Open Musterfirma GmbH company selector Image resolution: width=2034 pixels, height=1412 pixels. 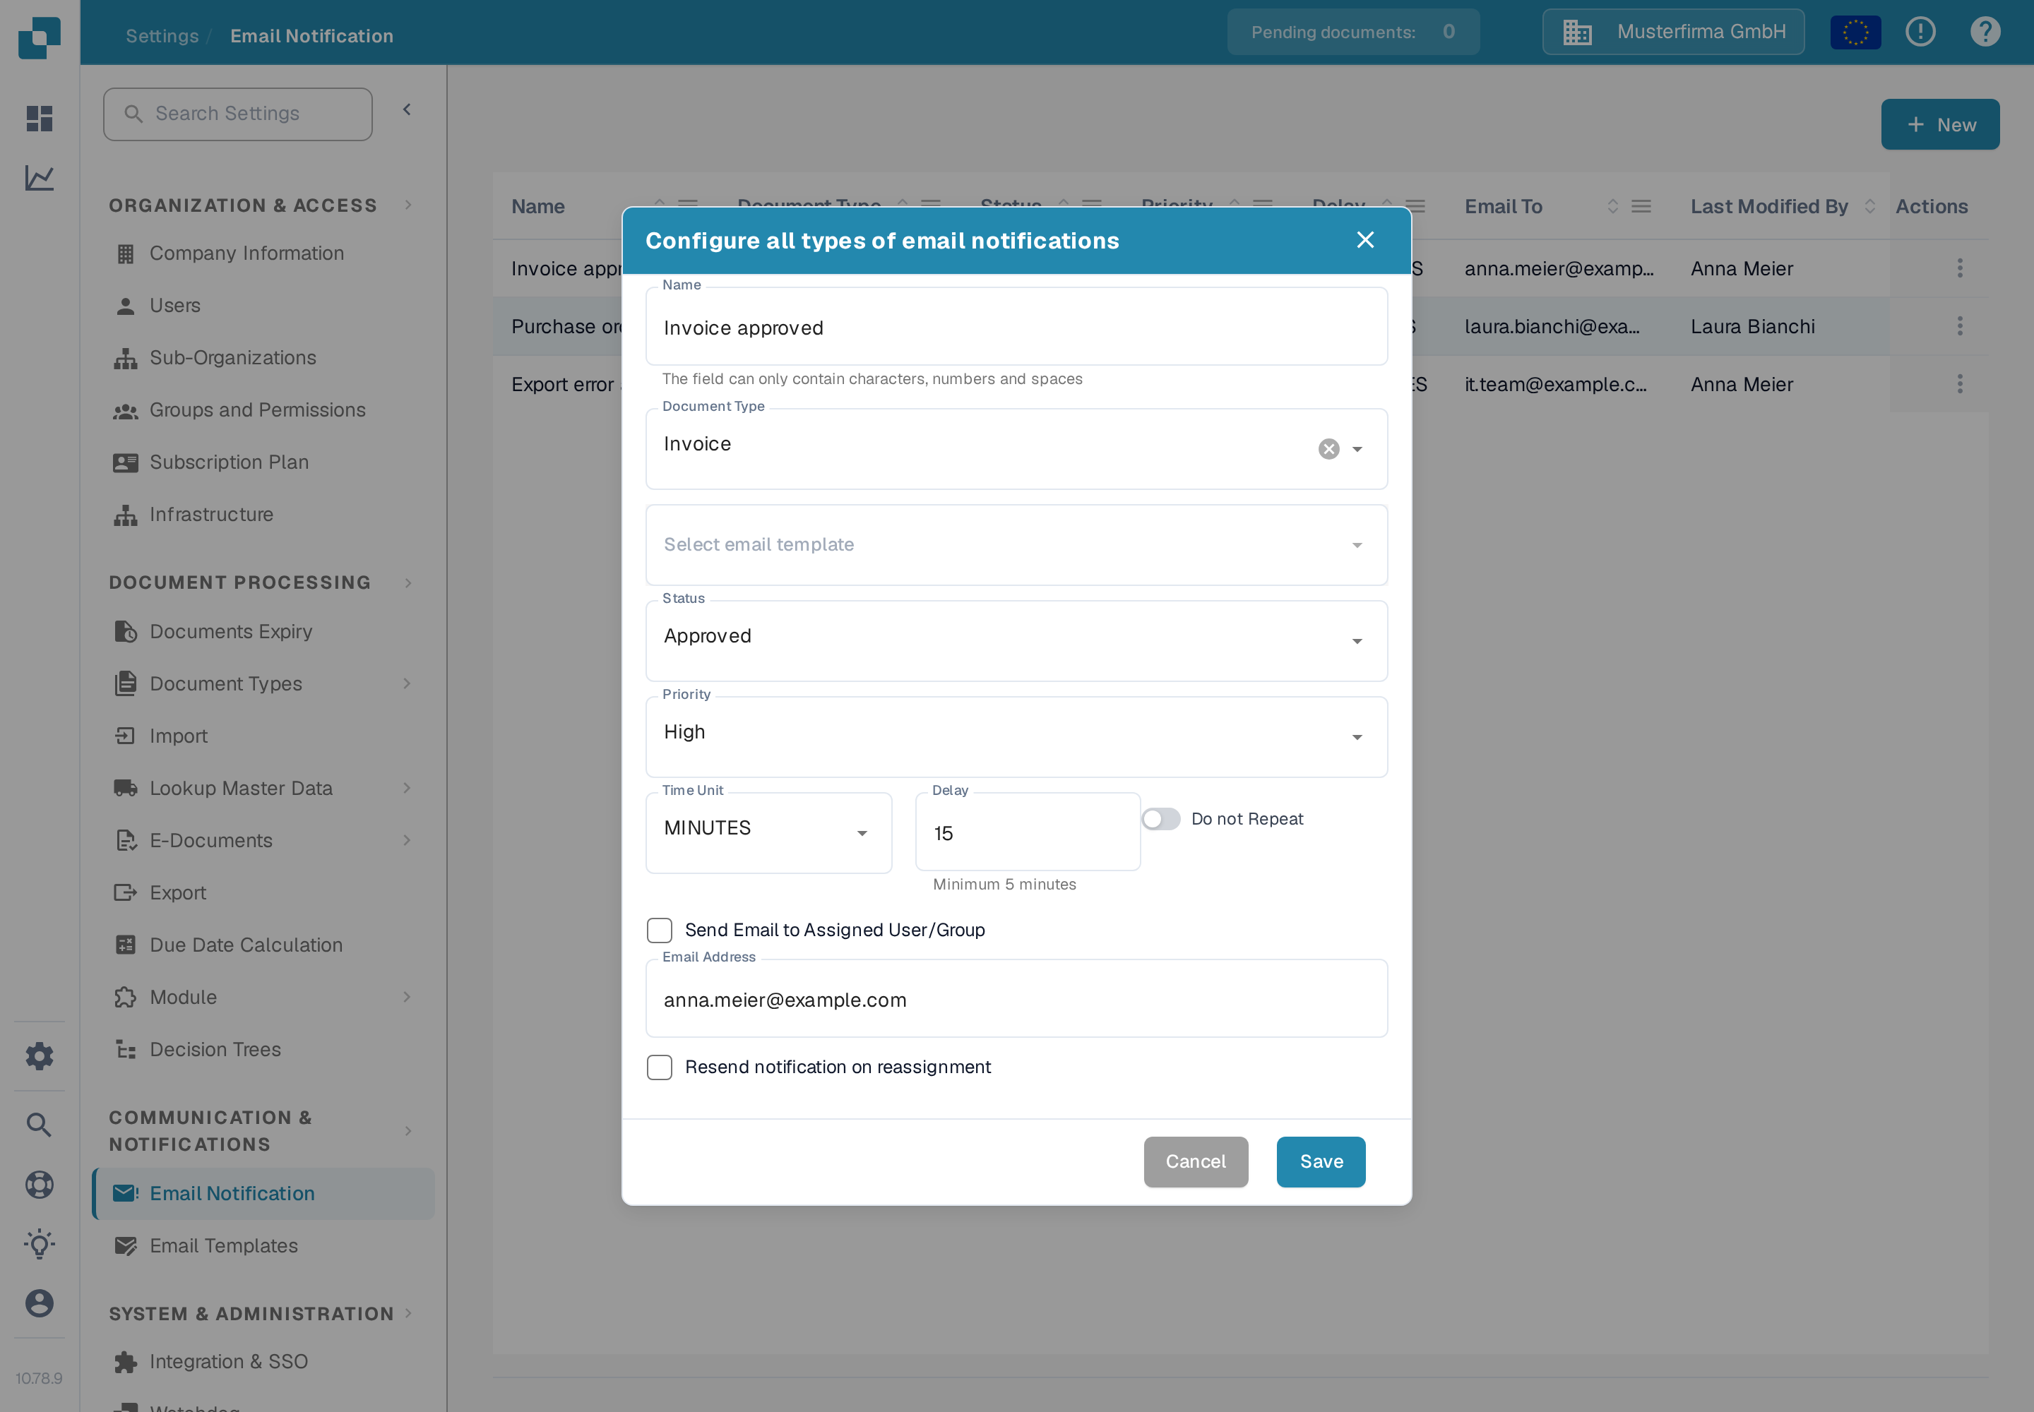1673,32
